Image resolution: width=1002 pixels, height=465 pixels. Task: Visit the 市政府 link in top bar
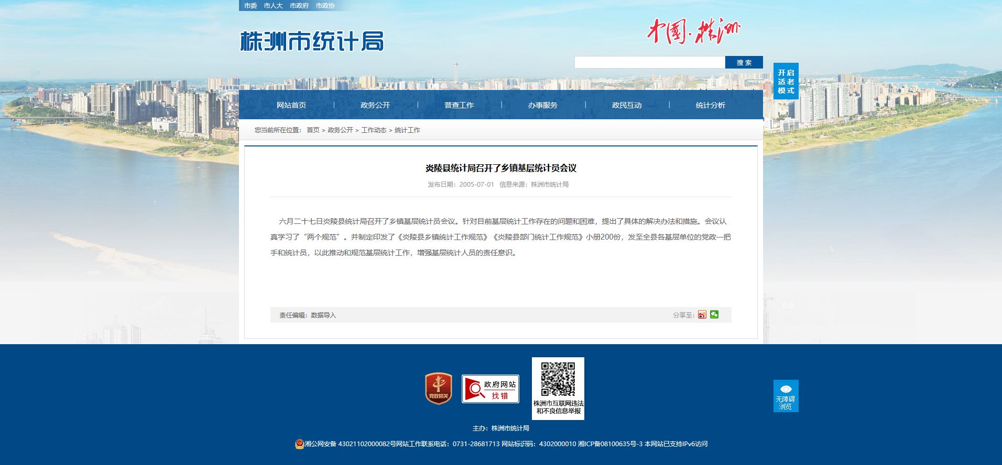pos(299,6)
